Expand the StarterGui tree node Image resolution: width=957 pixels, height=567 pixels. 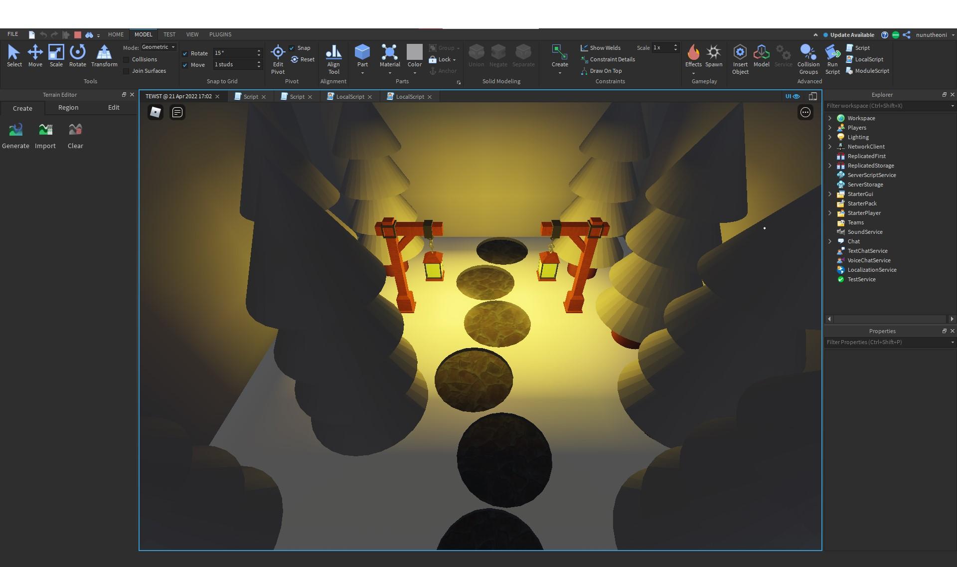point(830,194)
